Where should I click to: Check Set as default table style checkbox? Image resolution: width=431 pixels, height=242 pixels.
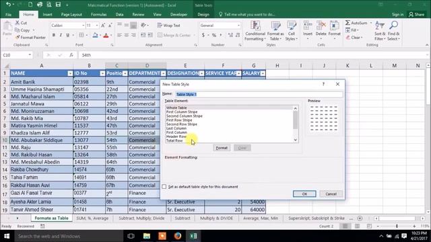coord(164,187)
